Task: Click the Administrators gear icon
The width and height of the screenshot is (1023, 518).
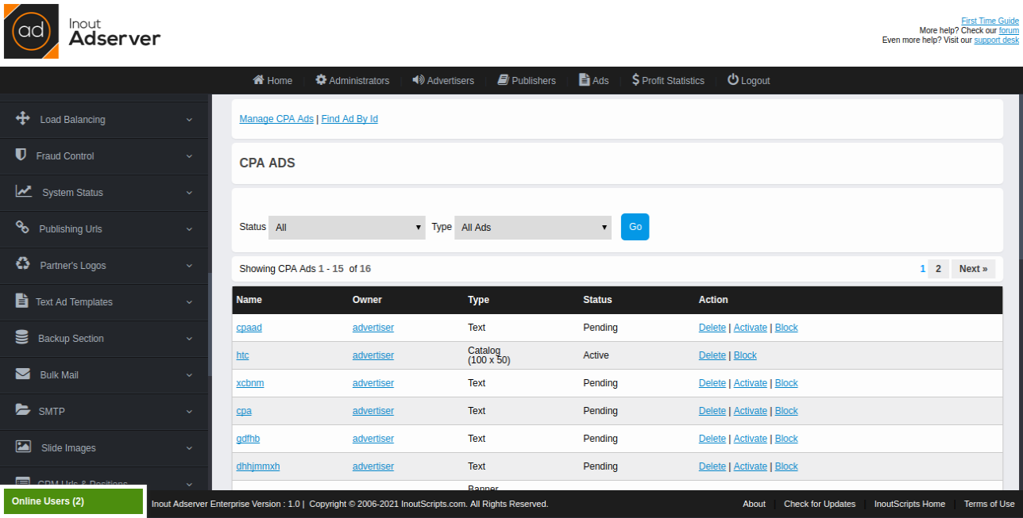Action: [321, 80]
